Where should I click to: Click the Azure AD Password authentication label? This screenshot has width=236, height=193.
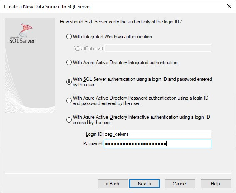click(x=141, y=100)
